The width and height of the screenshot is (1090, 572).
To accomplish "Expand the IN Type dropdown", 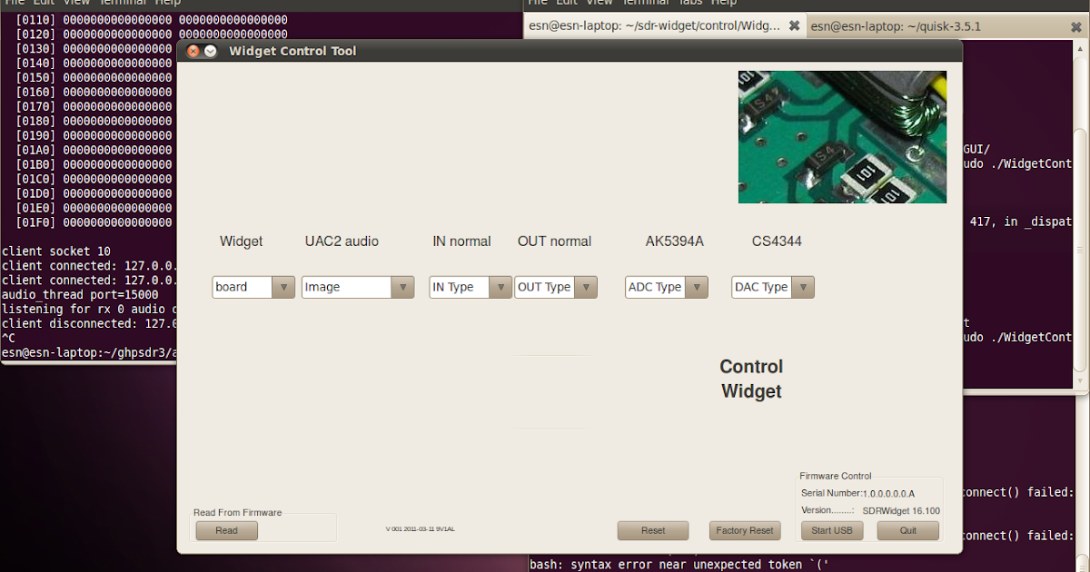I will pyautogui.click(x=470, y=286).
